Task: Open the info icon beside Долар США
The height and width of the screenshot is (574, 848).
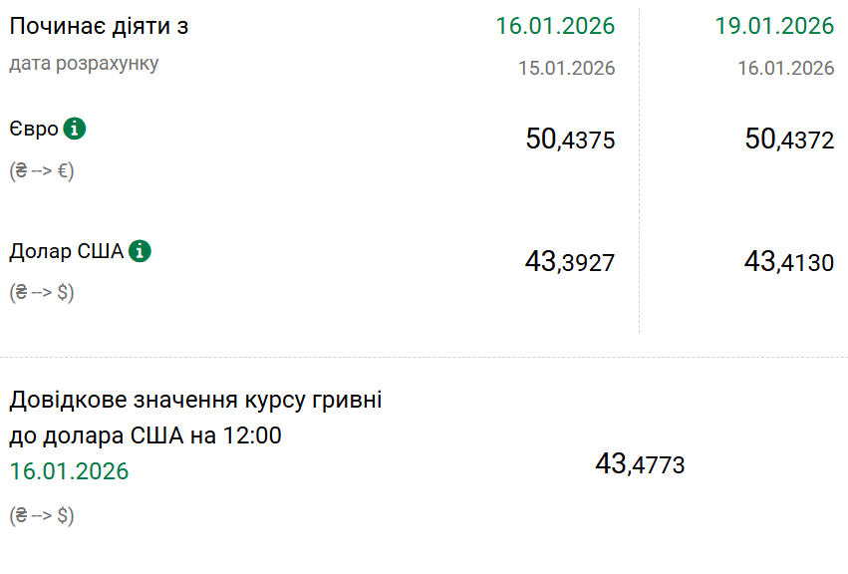Action: point(140,251)
